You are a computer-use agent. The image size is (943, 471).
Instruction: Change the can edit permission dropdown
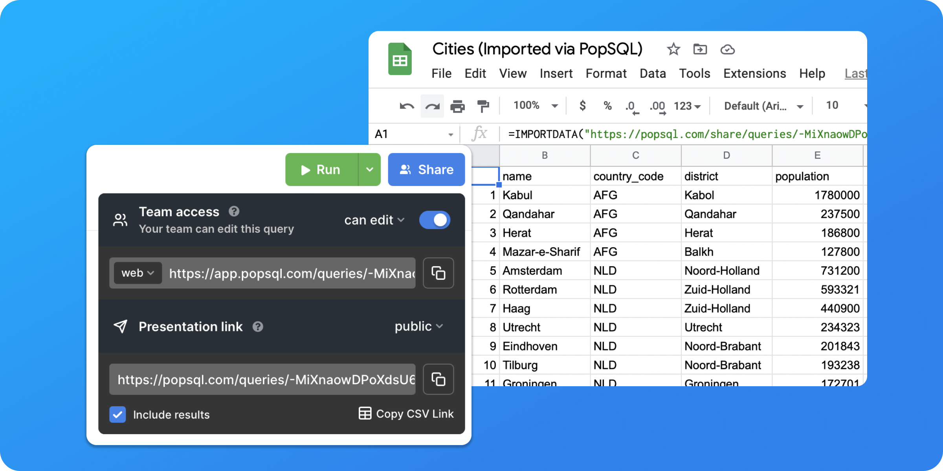[374, 220]
